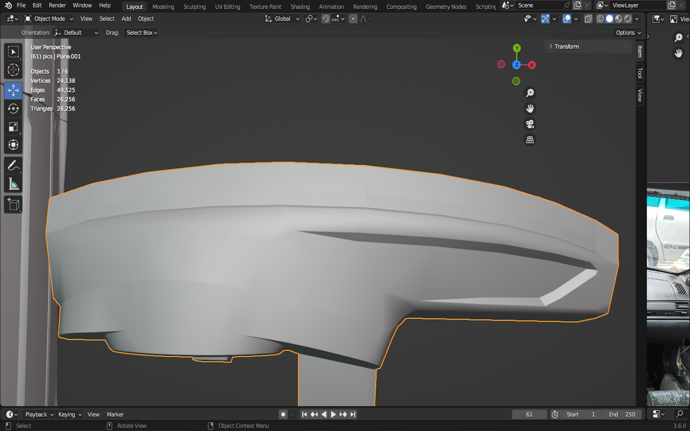Click the current frame field showing 61
Screen dimensions: 690x431
click(529, 415)
